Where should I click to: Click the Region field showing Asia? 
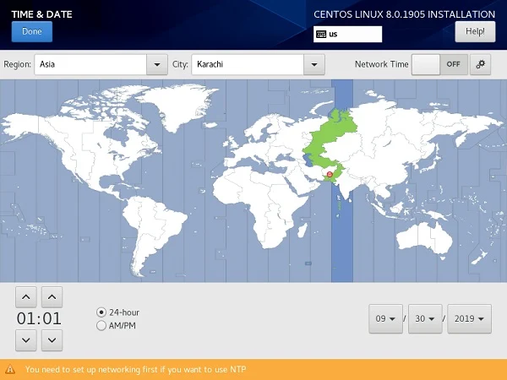[90, 64]
